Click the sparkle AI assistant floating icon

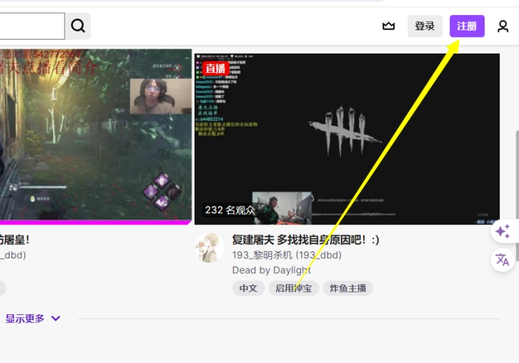[503, 231]
